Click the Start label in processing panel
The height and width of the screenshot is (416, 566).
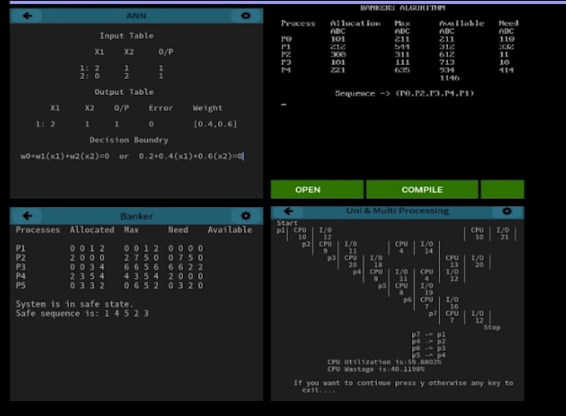pyautogui.click(x=287, y=223)
